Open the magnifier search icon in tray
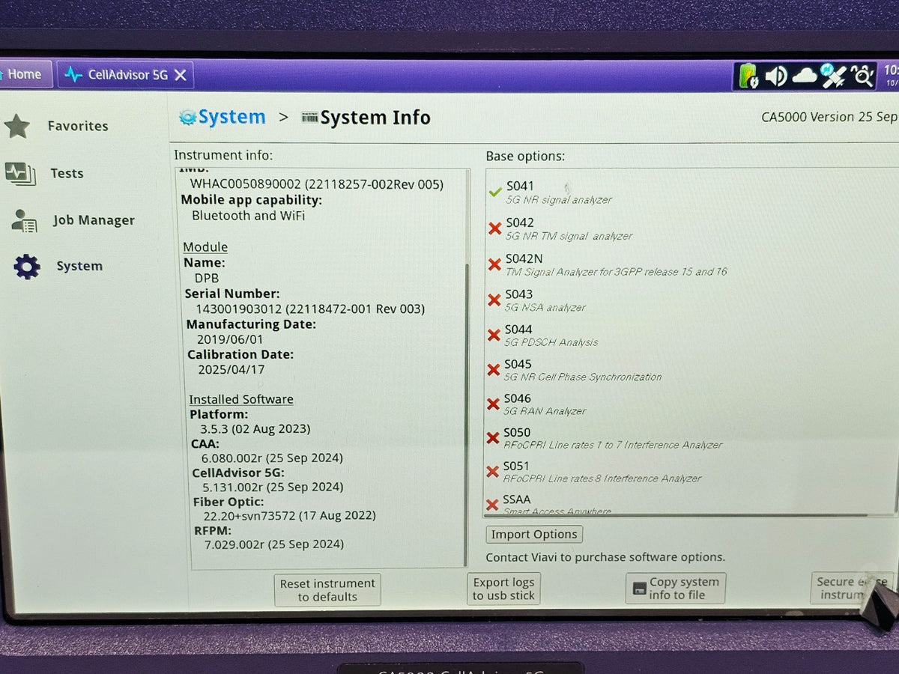Image resolution: width=899 pixels, height=674 pixels. 862,76
